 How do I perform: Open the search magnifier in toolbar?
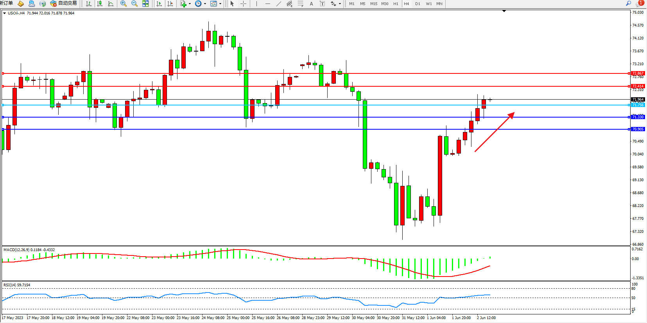point(629,3)
